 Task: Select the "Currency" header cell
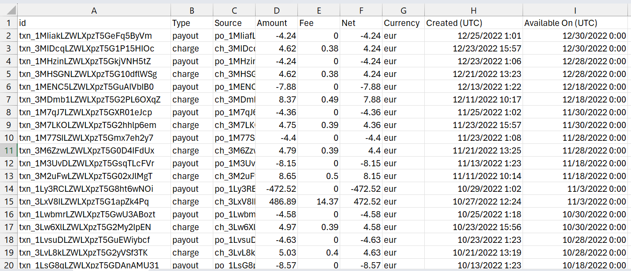point(403,23)
